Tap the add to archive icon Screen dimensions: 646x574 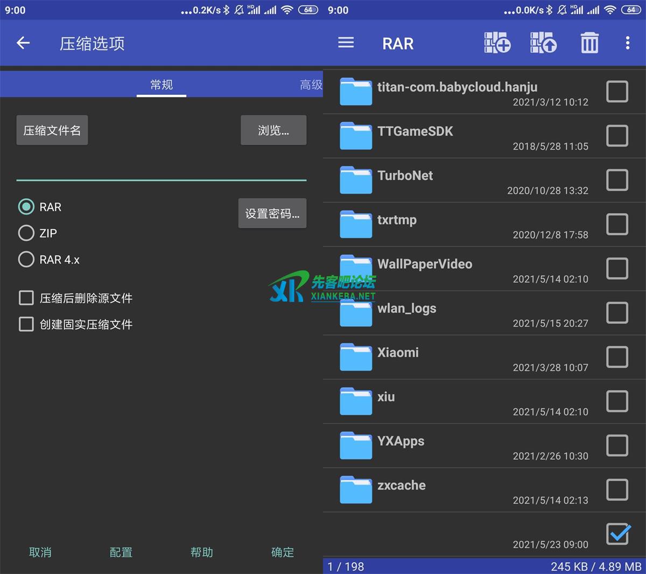(x=497, y=43)
